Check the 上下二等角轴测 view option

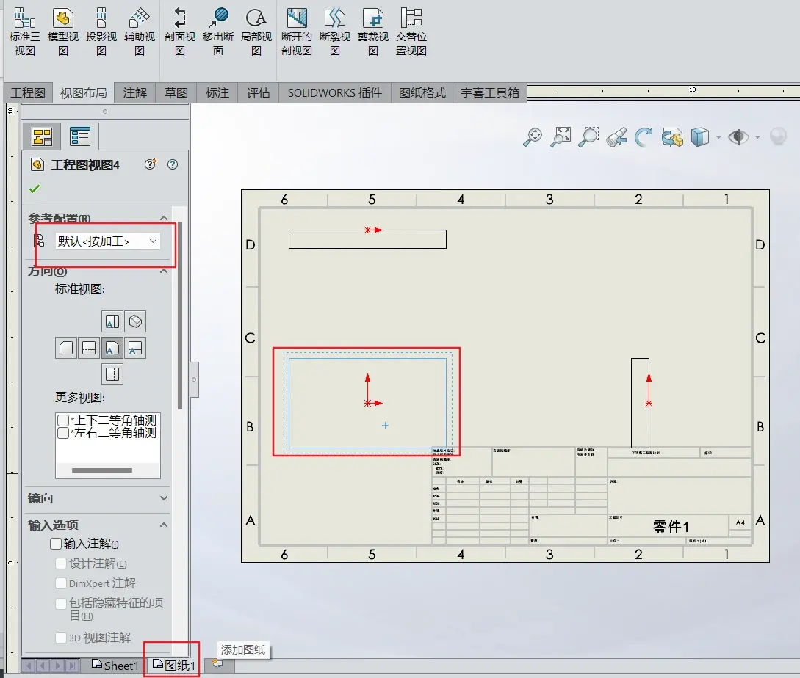point(63,420)
